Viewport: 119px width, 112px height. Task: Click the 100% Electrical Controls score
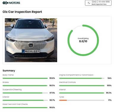(x=109, y=85)
